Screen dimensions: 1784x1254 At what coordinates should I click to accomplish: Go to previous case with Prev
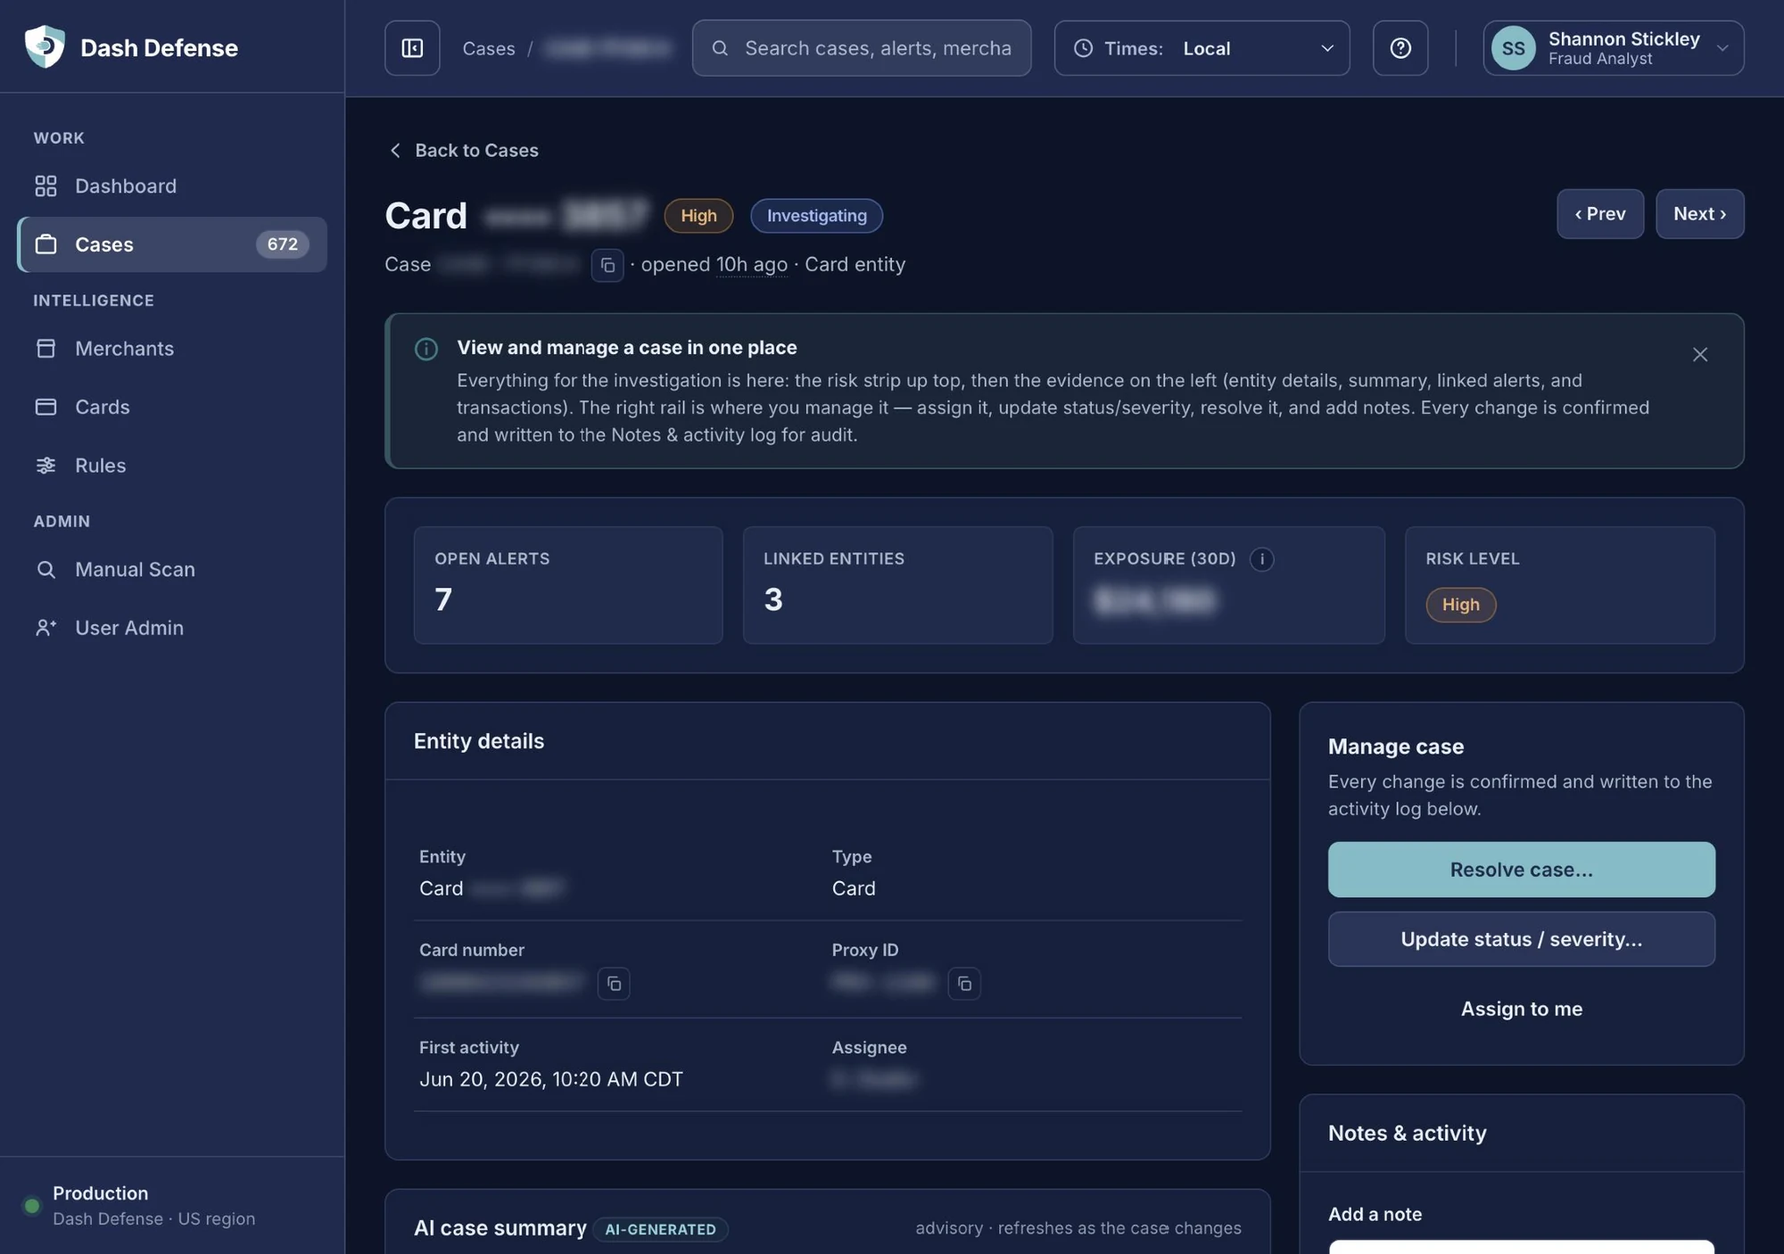[x=1600, y=214]
